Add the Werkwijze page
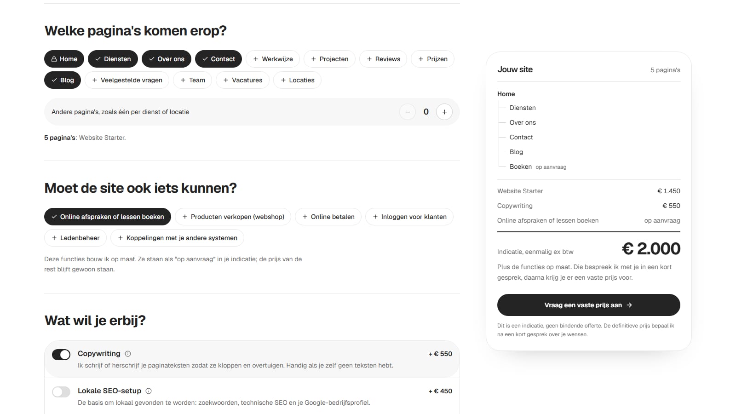This screenshot has height=414, width=736. pyautogui.click(x=273, y=59)
